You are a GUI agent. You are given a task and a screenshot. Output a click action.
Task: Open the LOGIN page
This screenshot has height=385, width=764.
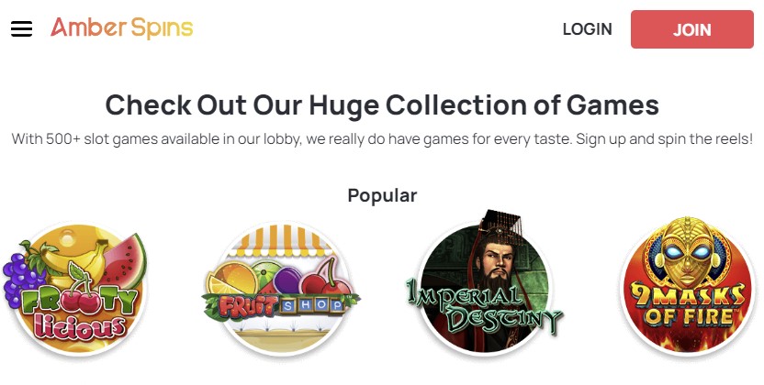point(587,29)
